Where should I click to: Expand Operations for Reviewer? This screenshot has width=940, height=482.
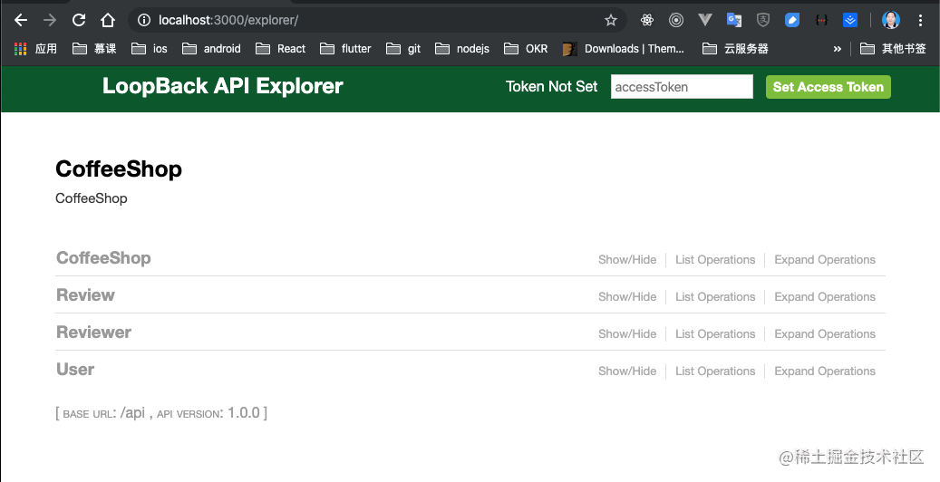(x=825, y=334)
